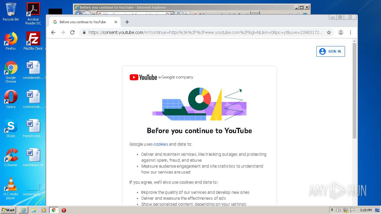The height and width of the screenshot is (214, 381).
Task: Open Opera from the taskbar
Action: 64,210
